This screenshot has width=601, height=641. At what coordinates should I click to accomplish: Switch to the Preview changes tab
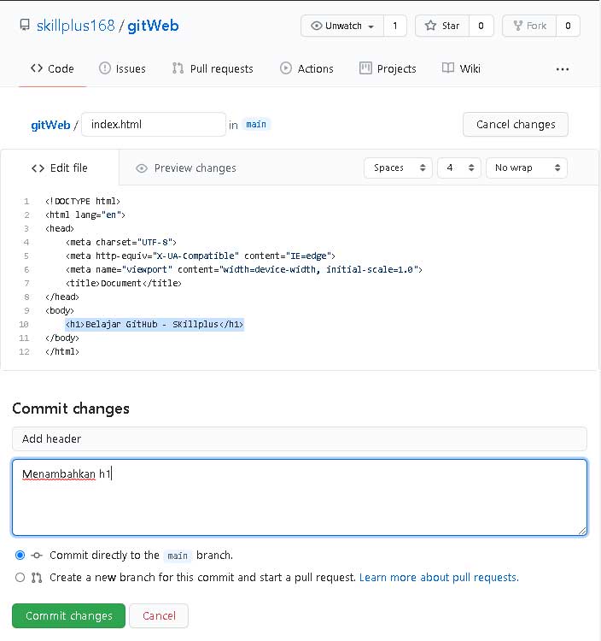(x=186, y=168)
